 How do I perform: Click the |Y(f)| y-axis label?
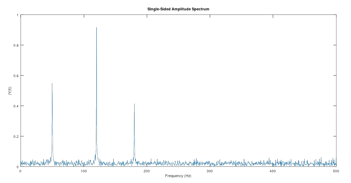10,91
